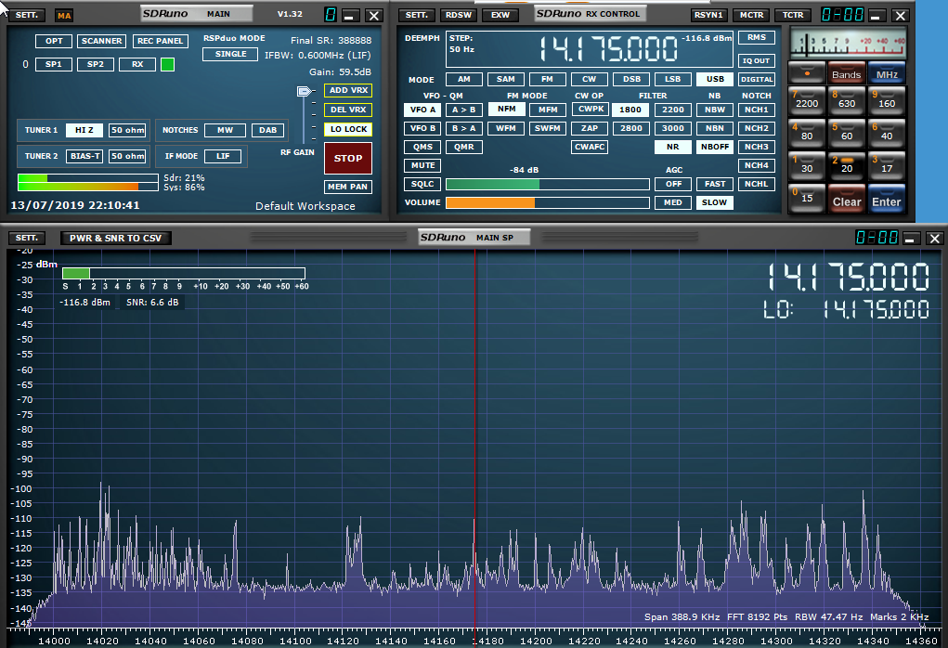Select DIGITAL mode

[757, 79]
